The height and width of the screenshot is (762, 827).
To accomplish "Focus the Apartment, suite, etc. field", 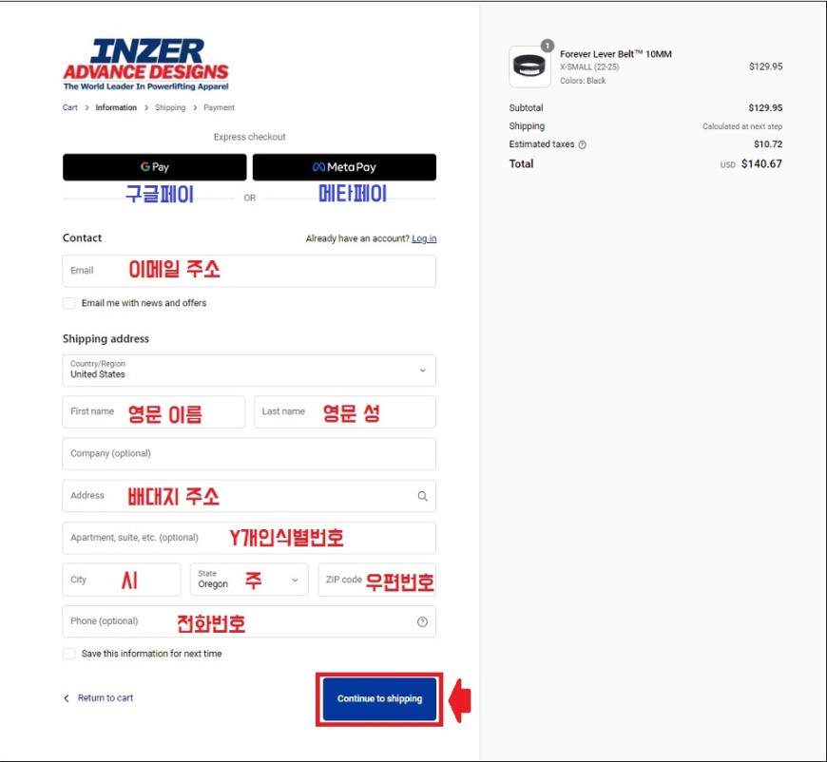I will tap(249, 538).
